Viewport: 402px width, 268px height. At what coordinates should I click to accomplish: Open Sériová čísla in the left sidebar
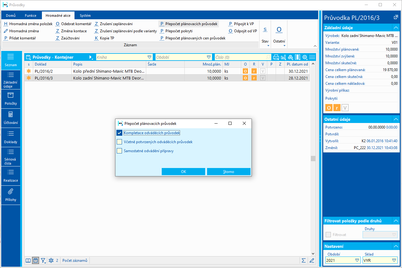[x=11, y=157]
